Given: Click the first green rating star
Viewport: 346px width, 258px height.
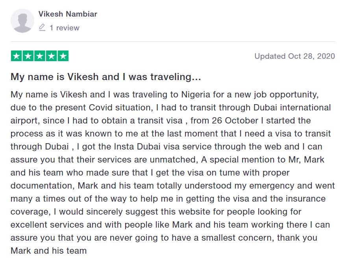Looking at the screenshot, I should 16,56.
